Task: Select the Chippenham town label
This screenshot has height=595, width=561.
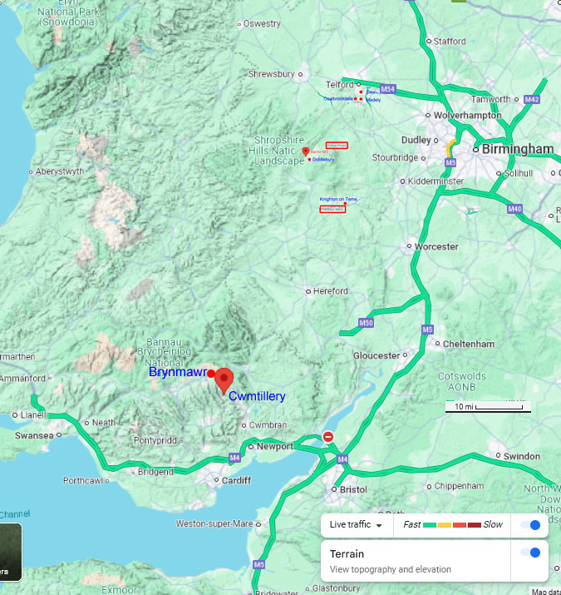Action: click(459, 486)
